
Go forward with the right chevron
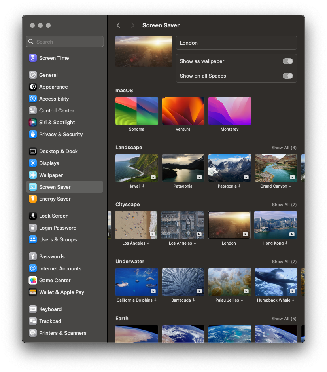pos(133,25)
